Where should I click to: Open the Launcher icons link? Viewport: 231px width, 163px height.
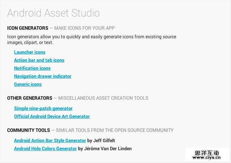(x=29, y=52)
